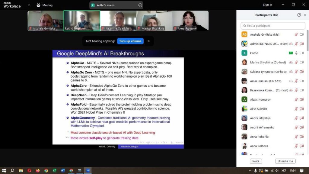Pop out the Participants panel

(x=299, y=15)
